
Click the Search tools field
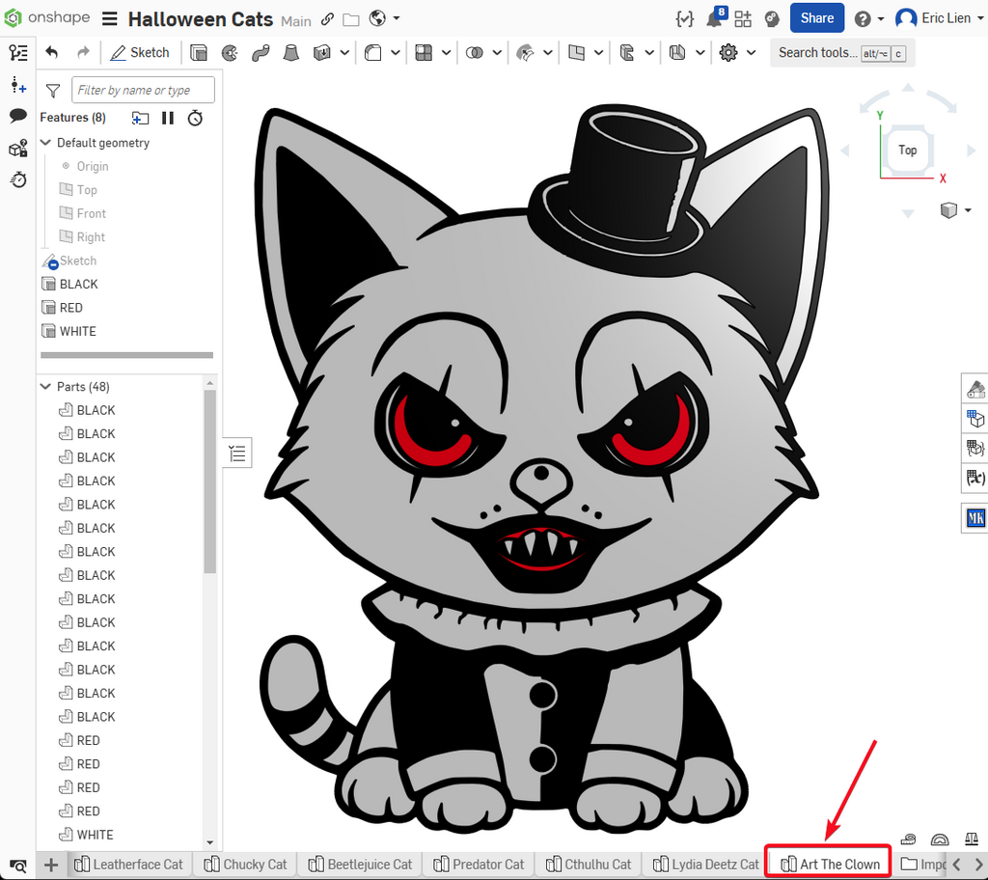click(x=842, y=53)
